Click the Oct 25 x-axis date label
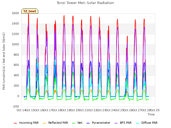171x128 pixels. pos(119,110)
